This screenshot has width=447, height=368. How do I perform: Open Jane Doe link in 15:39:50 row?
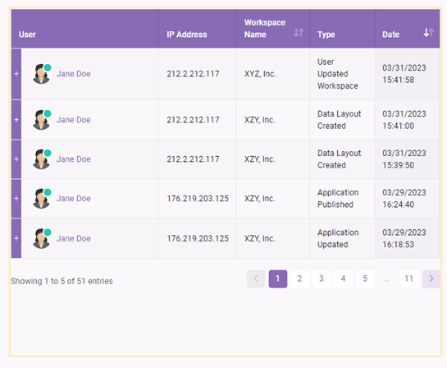[74, 159]
